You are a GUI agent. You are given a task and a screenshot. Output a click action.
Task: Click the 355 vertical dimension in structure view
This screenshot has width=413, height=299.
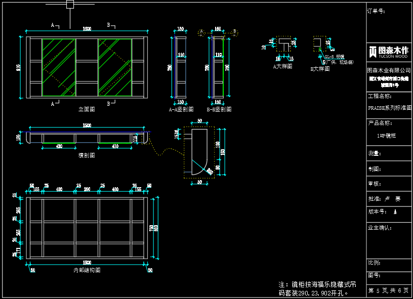coord(18,232)
